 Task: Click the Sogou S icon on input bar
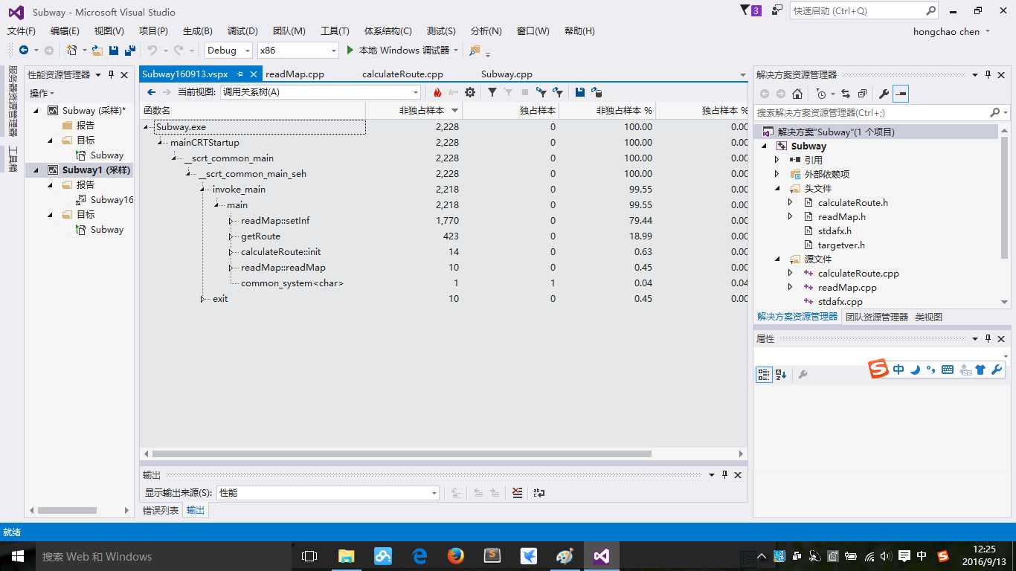pos(879,369)
